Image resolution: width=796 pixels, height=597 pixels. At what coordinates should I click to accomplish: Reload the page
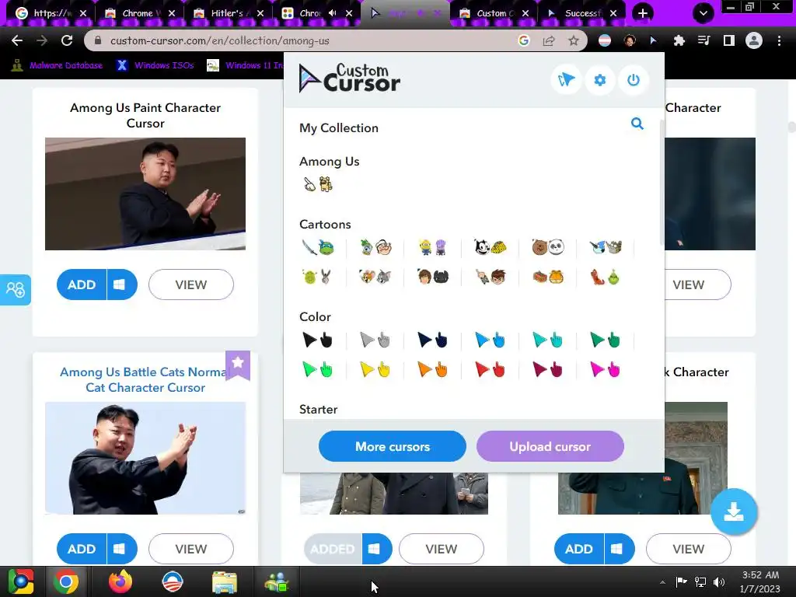tap(67, 40)
